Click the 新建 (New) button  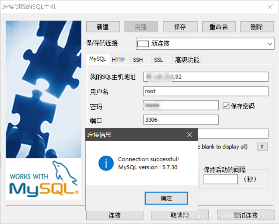tap(103, 27)
